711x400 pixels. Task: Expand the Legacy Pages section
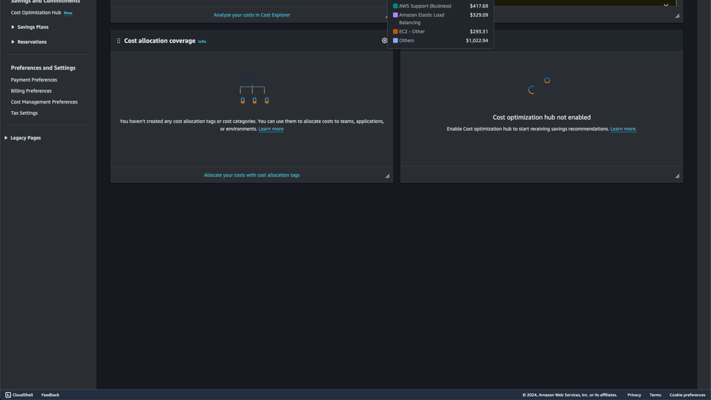[x=6, y=138]
